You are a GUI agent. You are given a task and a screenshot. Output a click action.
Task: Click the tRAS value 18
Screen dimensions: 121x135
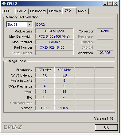point(64,92)
